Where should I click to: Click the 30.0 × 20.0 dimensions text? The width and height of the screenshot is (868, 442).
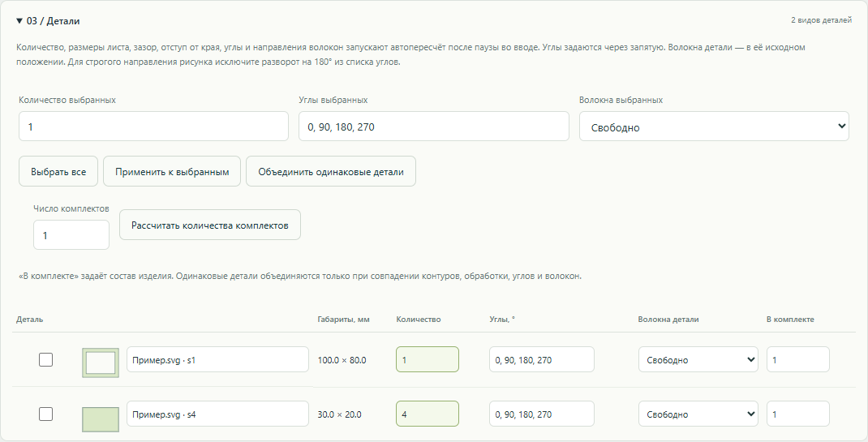tap(339, 414)
